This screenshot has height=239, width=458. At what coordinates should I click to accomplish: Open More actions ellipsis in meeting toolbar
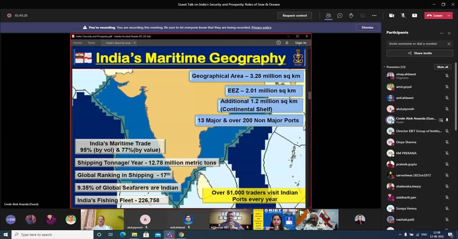pyautogui.click(x=374, y=15)
